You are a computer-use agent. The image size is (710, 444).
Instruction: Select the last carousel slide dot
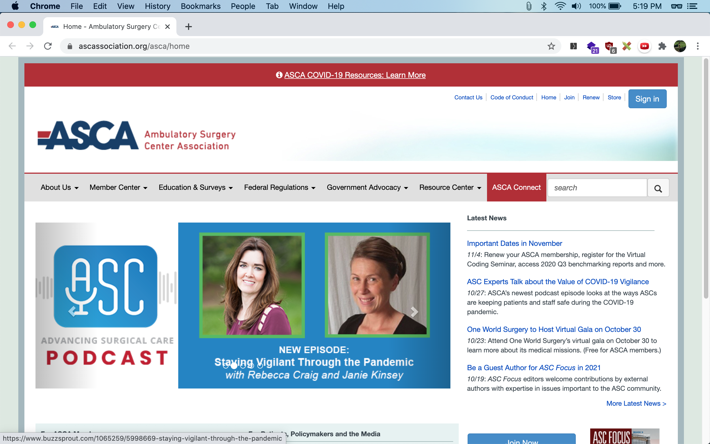click(260, 366)
